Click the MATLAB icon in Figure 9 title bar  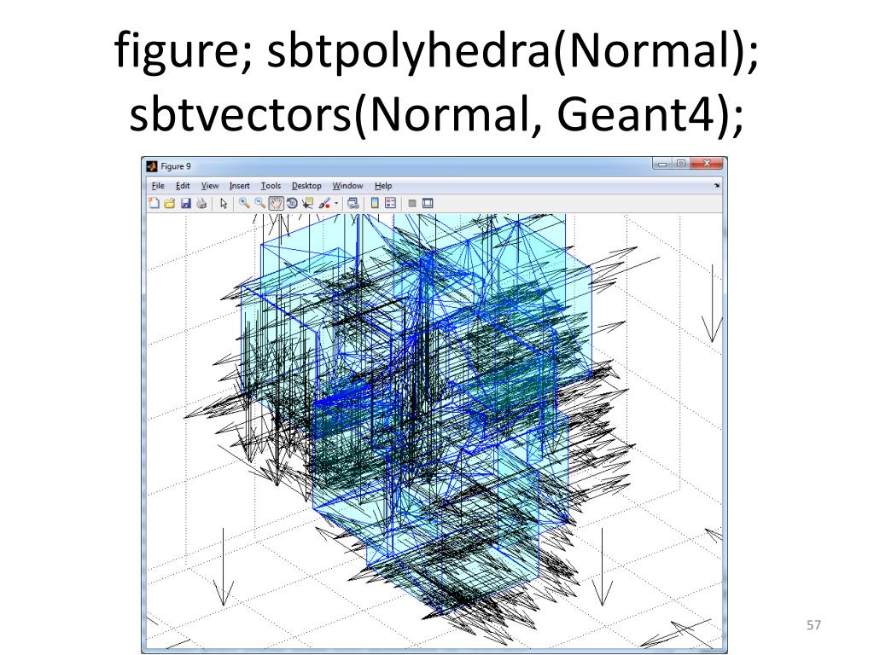pyautogui.click(x=152, y=166)
